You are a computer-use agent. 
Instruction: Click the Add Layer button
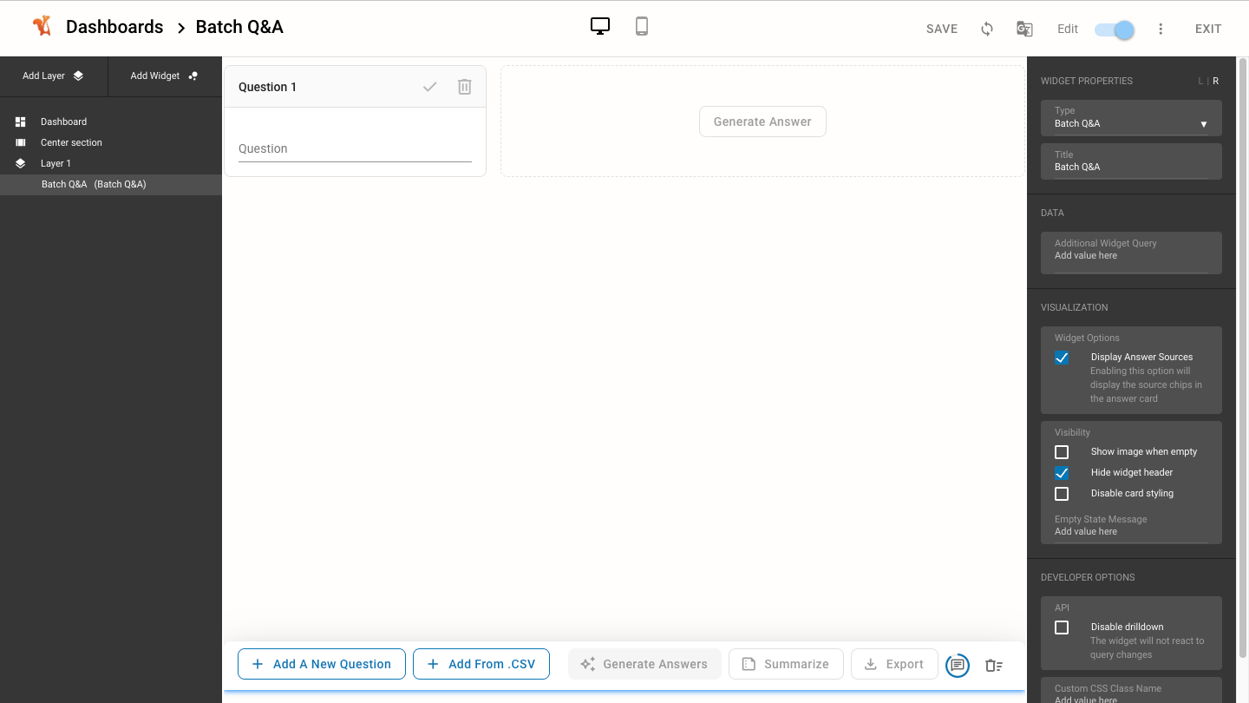coord(54,76)
